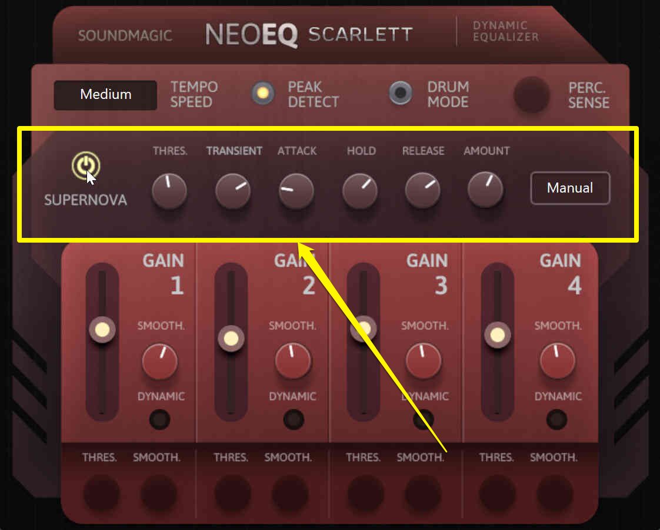This screenshot has height=530, width=660.
Task: Click the ATTACK knob
Action: (296, 191)
